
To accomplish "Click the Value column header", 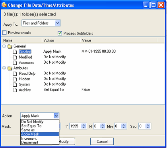I will coord(119,40).
